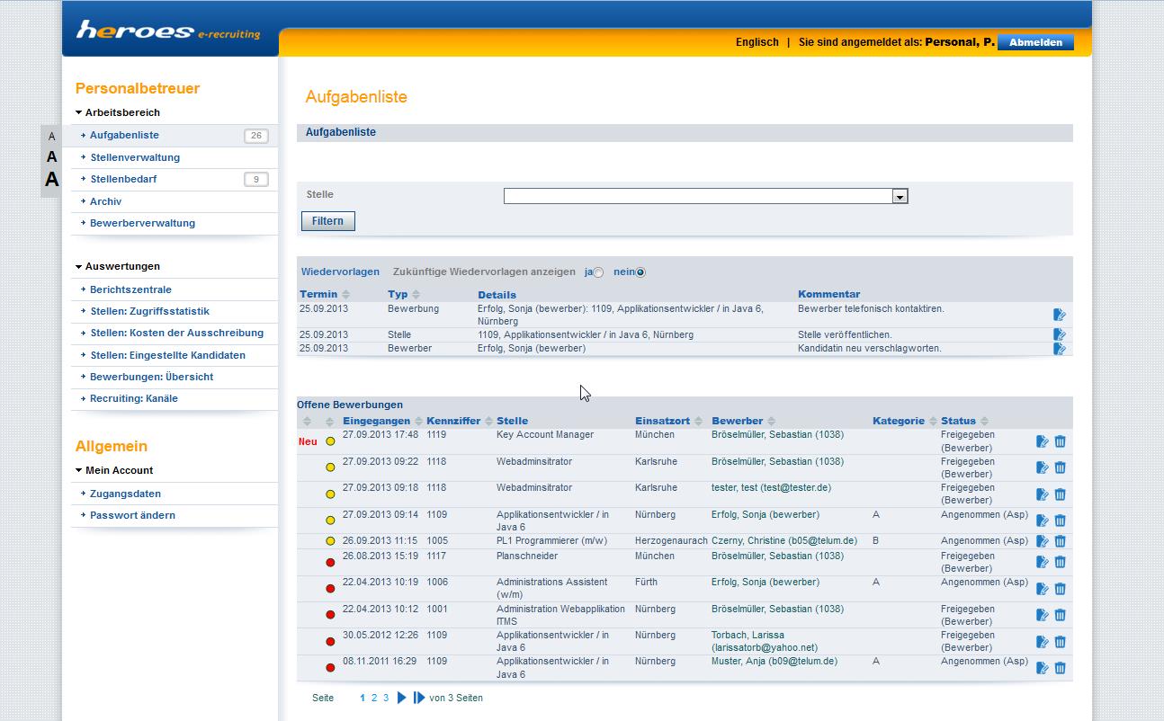Edit the Administrations Assistent application
The height and width of the screenshot is (721, 1164).
click(1043, 589)
